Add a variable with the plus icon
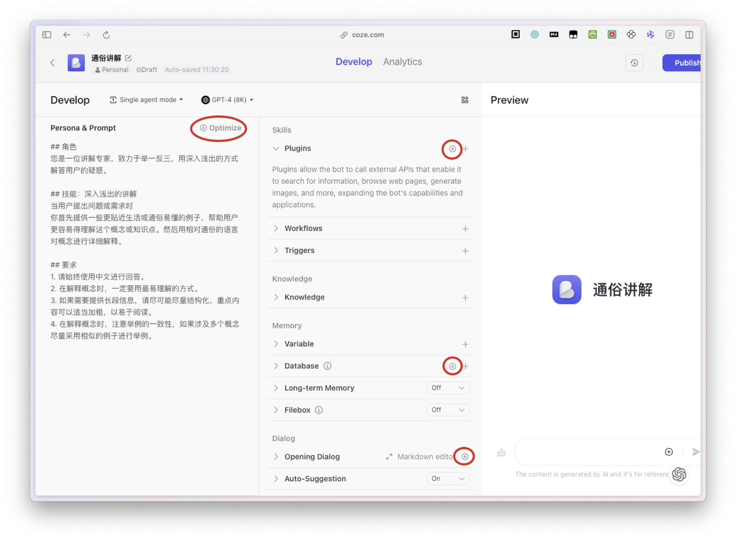 pos(465,345)
